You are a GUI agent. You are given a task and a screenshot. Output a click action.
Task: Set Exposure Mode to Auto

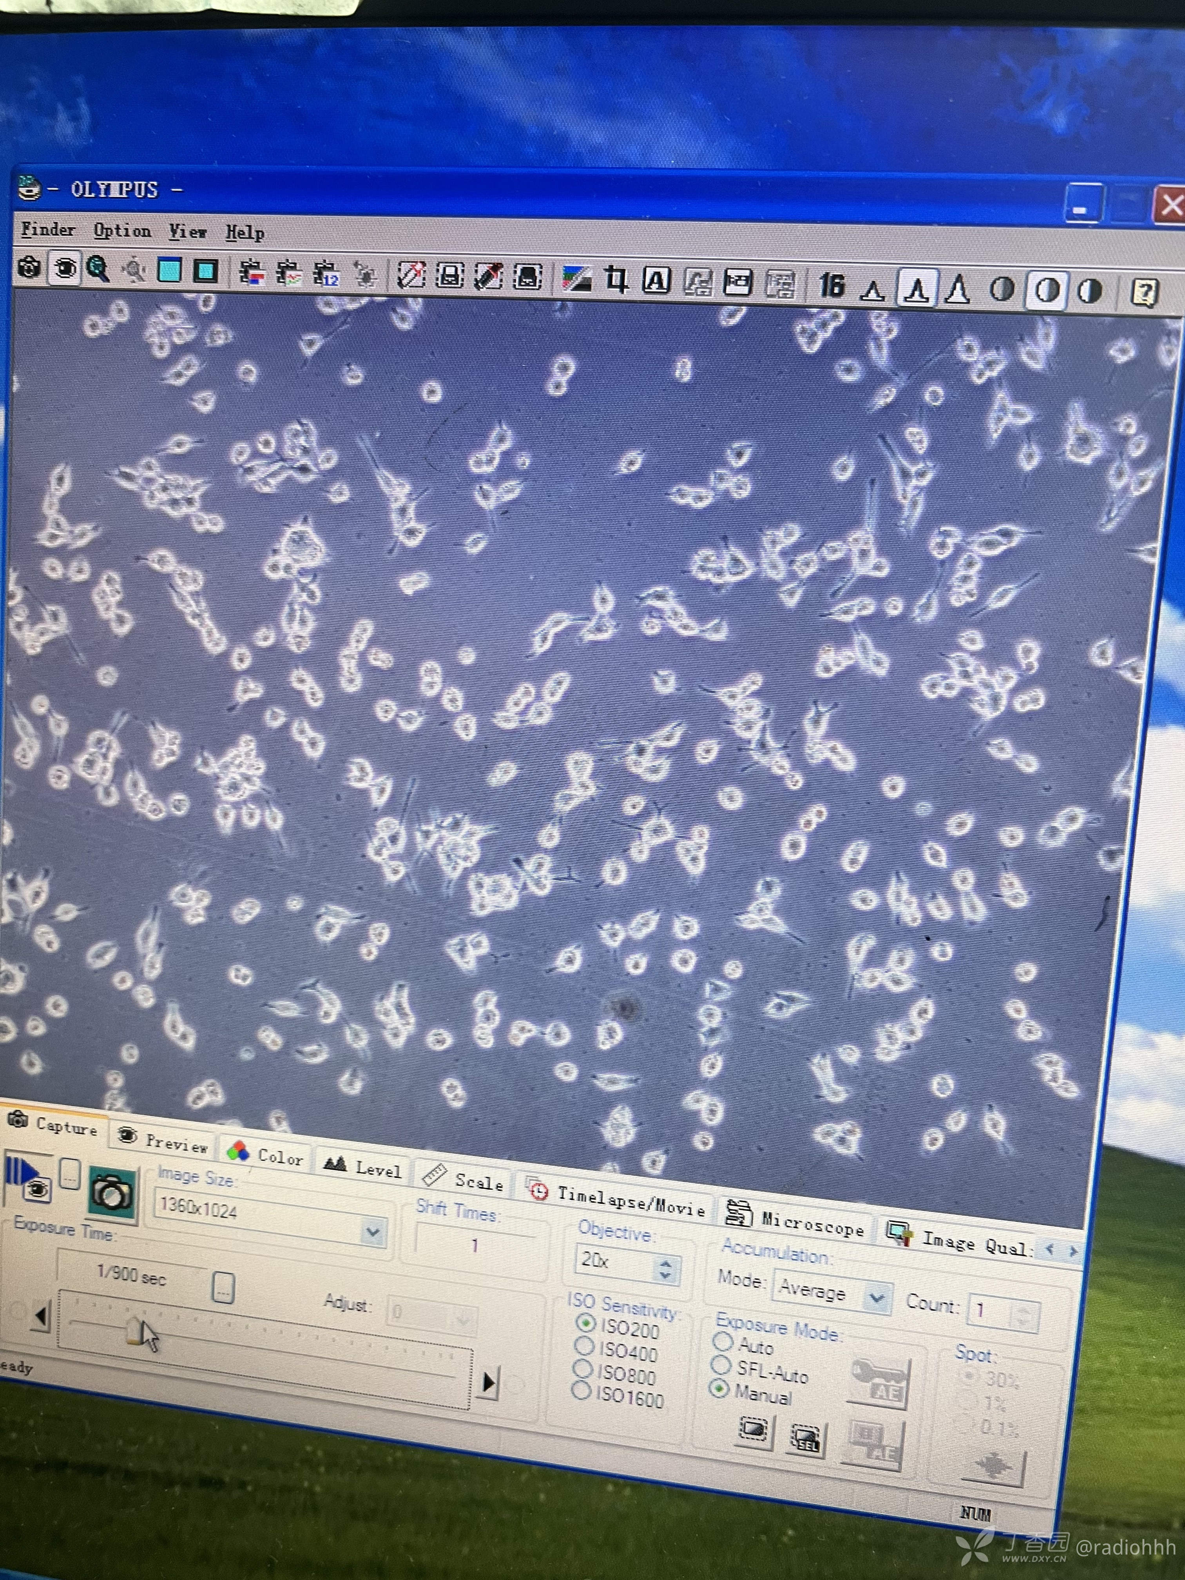click(x=744, y=1345)
